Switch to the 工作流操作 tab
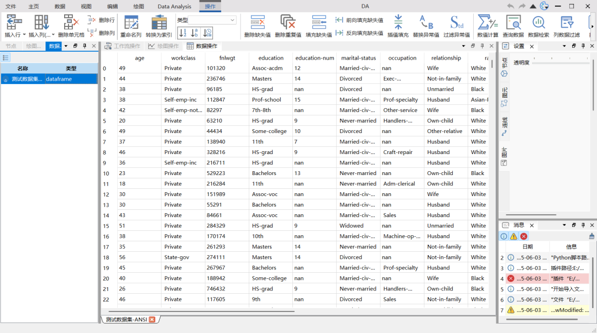 [123, 46]
